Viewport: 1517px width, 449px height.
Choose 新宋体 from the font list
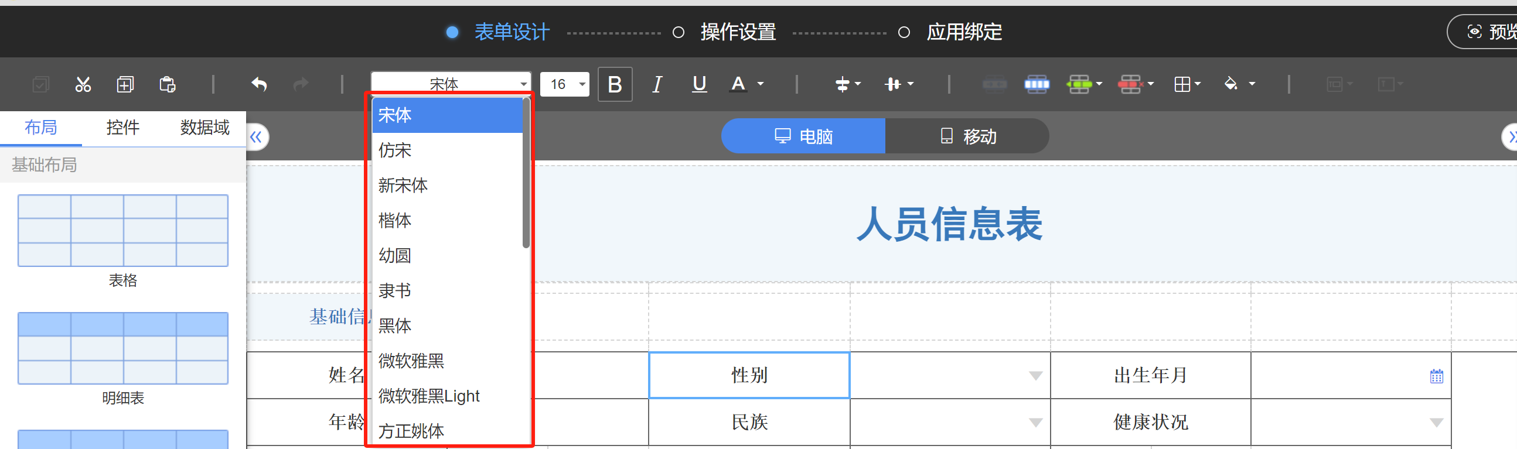point(448,186)
